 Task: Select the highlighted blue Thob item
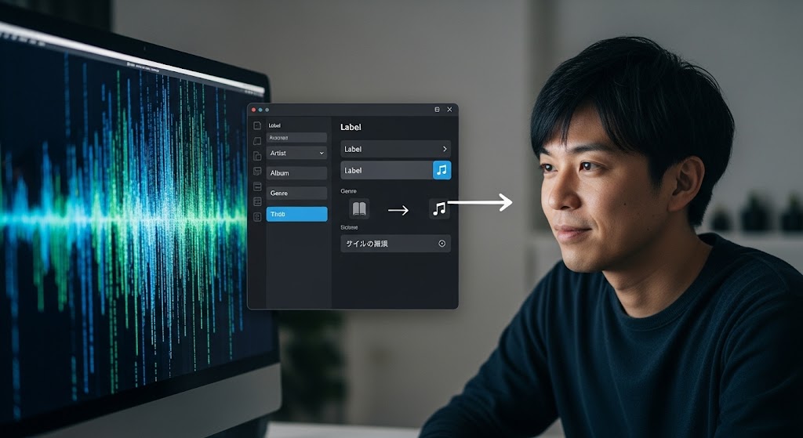coord(296,214)
